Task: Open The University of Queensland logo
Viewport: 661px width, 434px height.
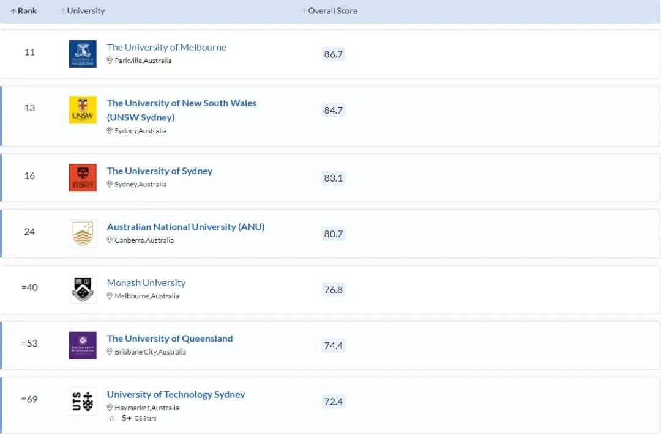Action: pyautogui.click(x=83, y=345)
